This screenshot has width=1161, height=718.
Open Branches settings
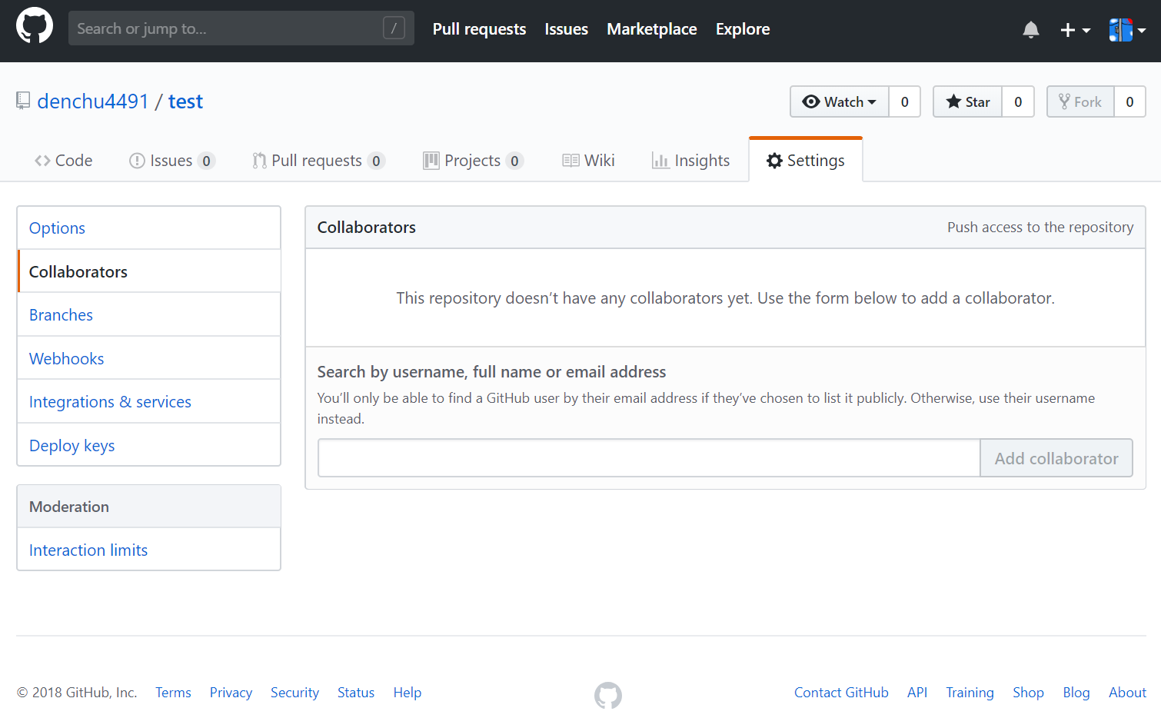[x=148, y=315]
